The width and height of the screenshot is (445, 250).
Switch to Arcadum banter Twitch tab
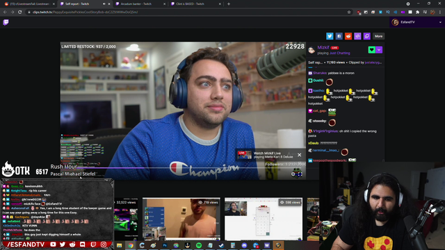(x=136, y=4)
